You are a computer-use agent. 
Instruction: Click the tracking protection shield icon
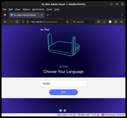tap(23, 22)
